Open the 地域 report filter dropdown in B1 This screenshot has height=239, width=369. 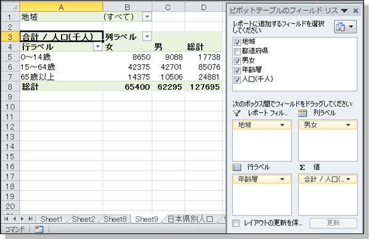147,17
